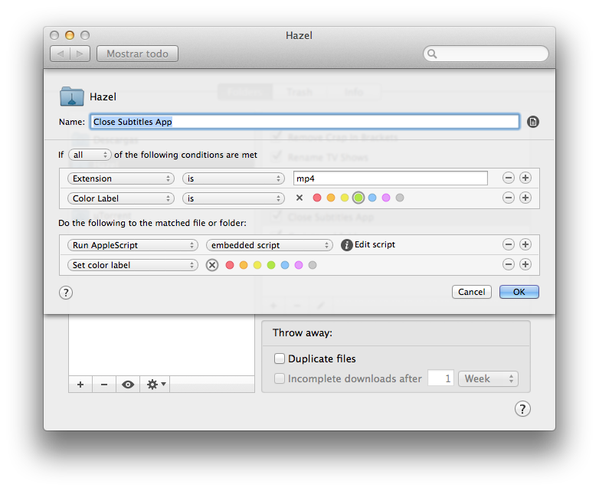Viewport: 599px width, 491px height.
Task: Set the purple color label in the action row
Action: pos(299,265)
